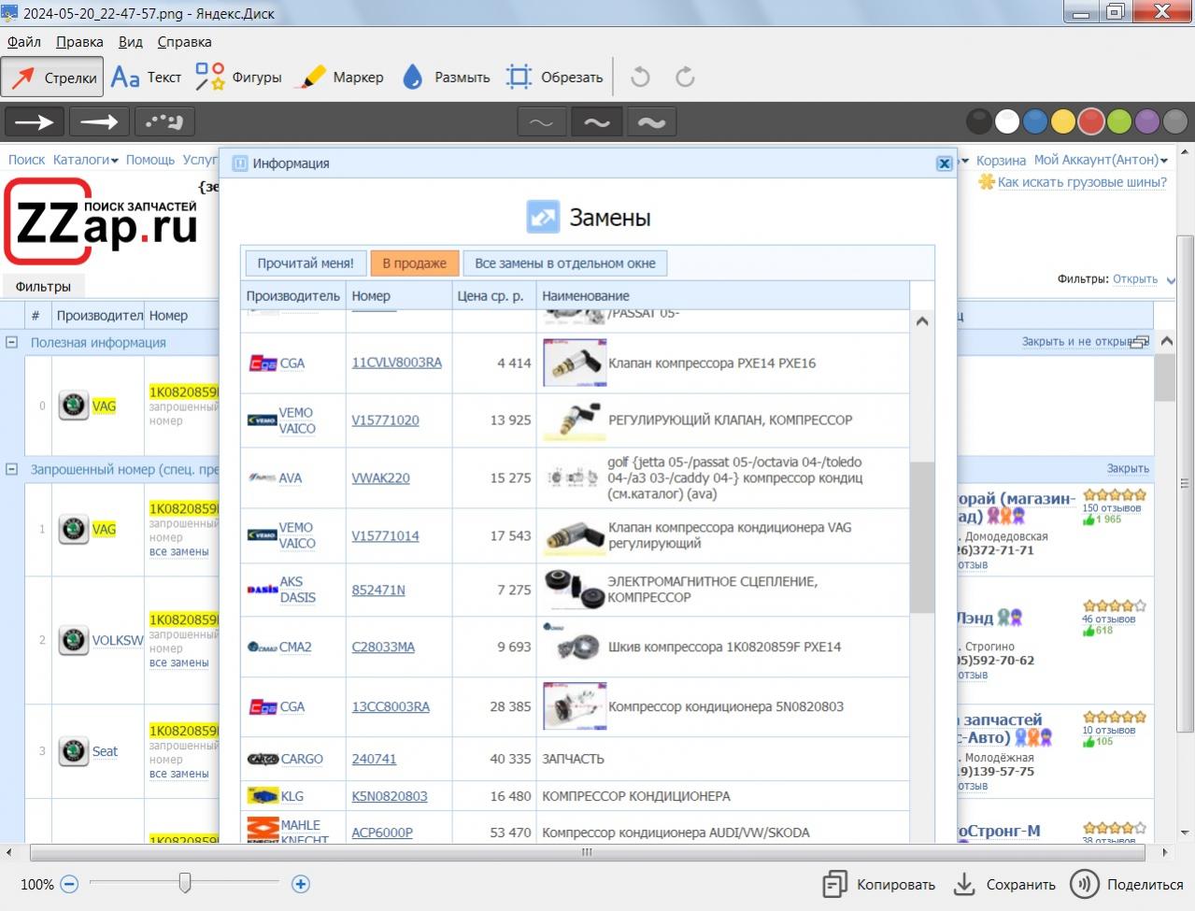Open part number 11CVLV8003RA link

tap(397, 363)
